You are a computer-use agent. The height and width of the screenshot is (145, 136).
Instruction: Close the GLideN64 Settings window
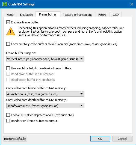[132, 4]
